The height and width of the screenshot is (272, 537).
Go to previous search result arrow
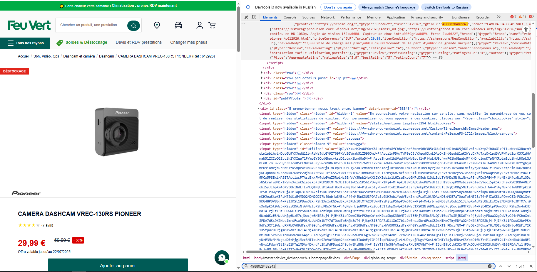point(501,266)
